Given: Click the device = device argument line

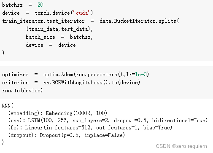Looking at the screenshot, I should pos(51,45).
